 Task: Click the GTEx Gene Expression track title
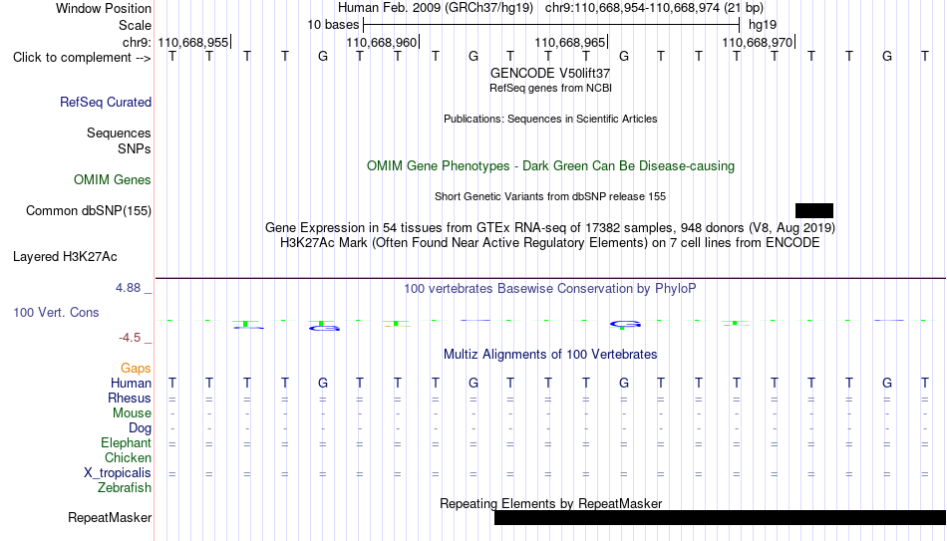pos(550,227)
